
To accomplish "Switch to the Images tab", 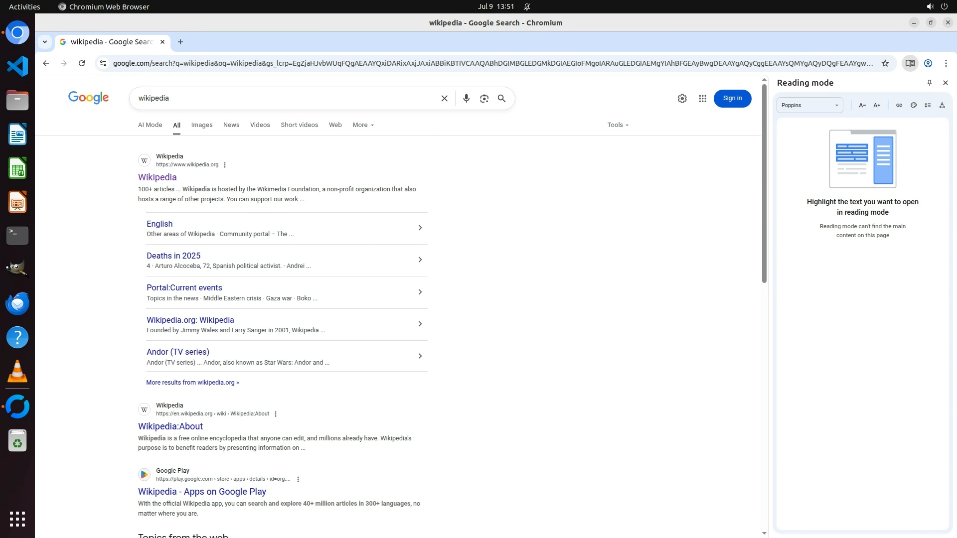I will pyautogui.click(x=202, y=125).
